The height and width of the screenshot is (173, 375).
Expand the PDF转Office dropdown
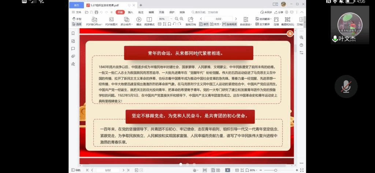pyautogui.click(x=94, y=24)
